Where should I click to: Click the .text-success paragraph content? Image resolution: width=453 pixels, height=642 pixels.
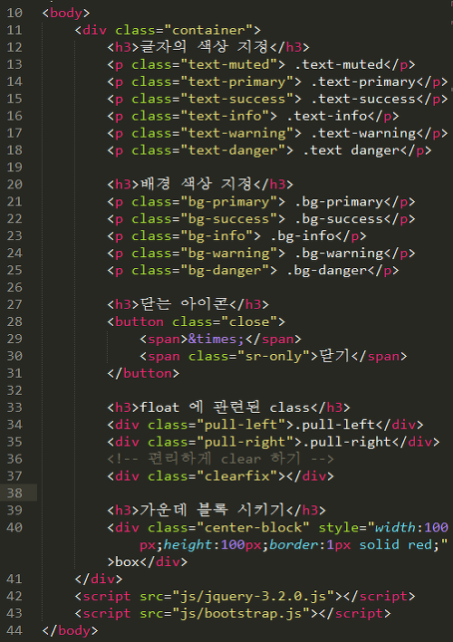363,99
